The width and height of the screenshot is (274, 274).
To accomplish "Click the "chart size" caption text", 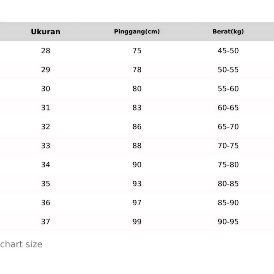I will pos(21,244).
